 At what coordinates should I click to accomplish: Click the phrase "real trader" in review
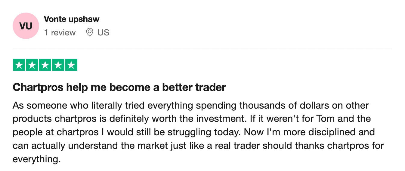(250, 145)
